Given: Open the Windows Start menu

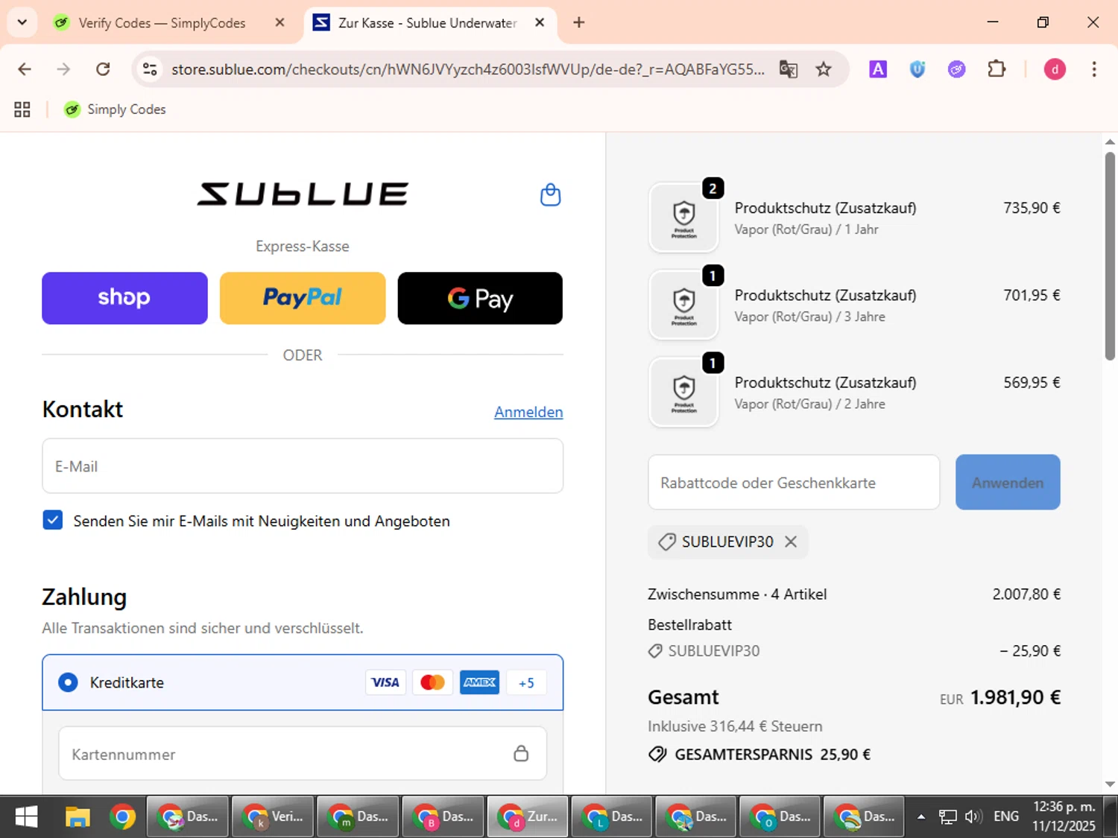Looking at the screenshot, I should tap(26, 817).
